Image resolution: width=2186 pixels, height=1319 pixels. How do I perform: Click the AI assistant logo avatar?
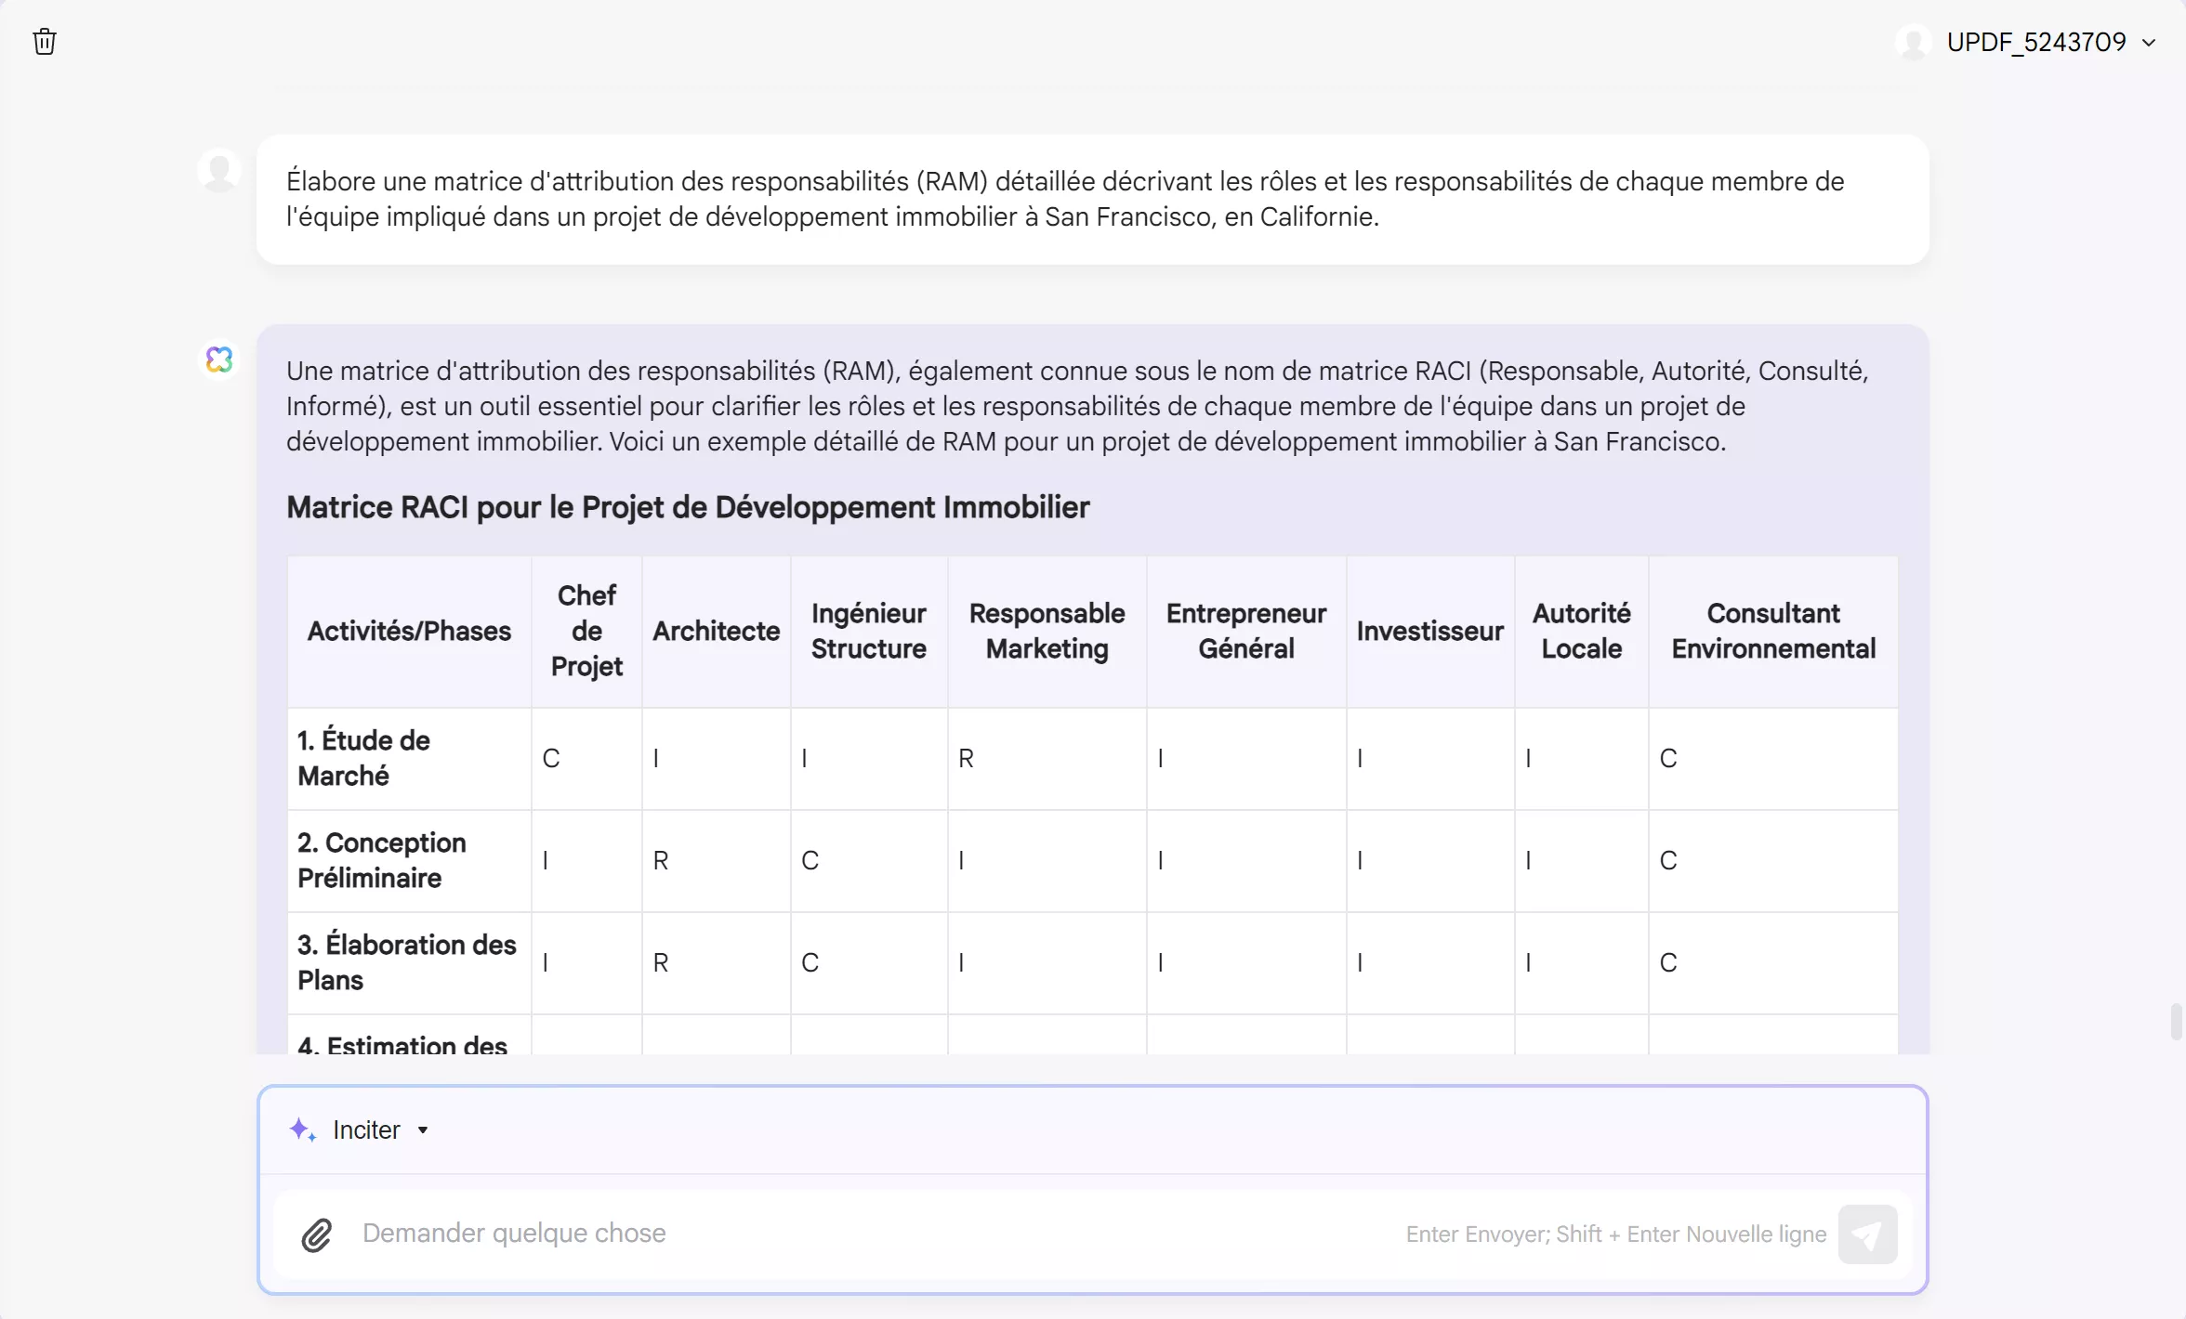click(219, 359)
